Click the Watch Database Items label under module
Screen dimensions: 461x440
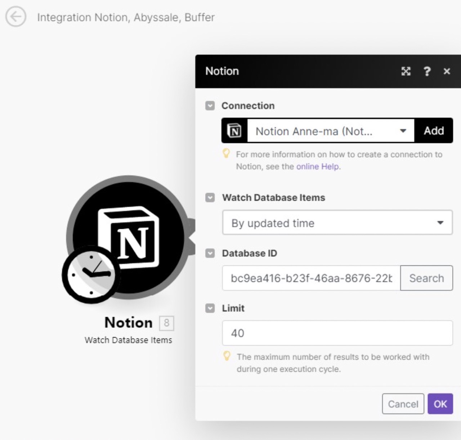pyautogui.click(x=128, y=340)
